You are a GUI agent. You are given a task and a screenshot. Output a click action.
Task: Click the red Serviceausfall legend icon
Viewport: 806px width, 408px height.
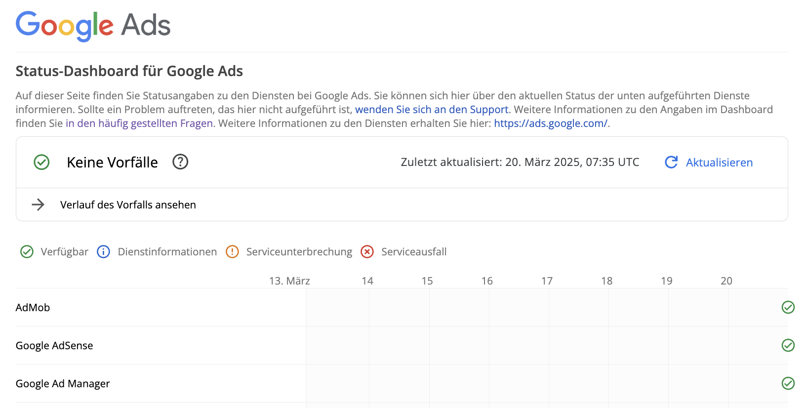click(367, 252)
